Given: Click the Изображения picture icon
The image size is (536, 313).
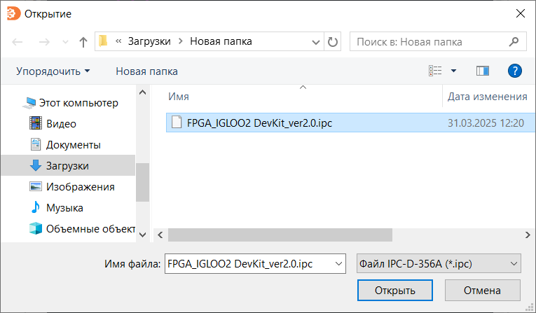Looking at the screenshot, I should (36, 186).
